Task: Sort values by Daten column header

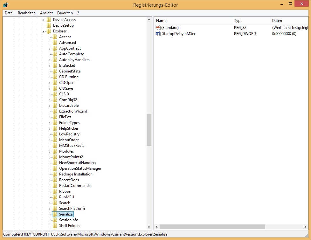Action: coord(289,20)
